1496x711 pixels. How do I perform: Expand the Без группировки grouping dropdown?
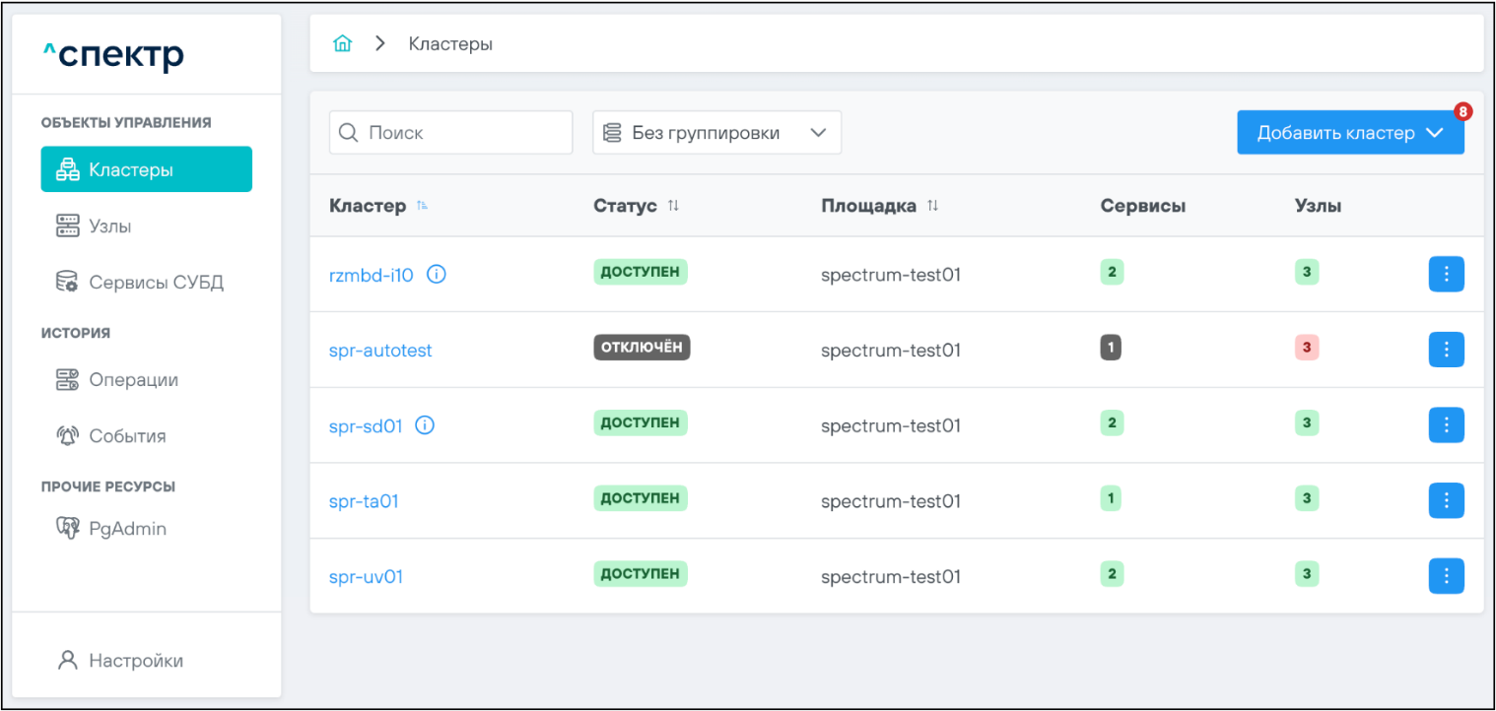coord(716,133)
